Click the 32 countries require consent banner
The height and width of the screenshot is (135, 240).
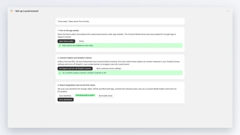pyautogui.click(x=120, y=73)
